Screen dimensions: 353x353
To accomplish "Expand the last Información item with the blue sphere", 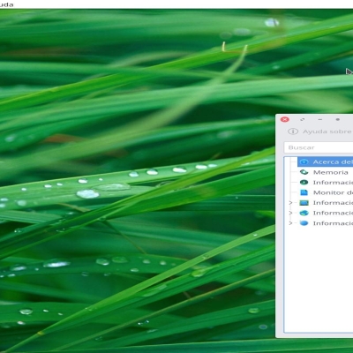I will click(290, 223).
